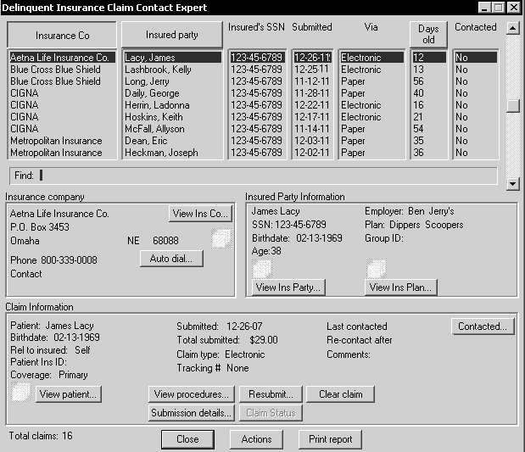Click the Plan: Dippers Scoopers text
Screen dimensions: 525x452
coord(414,225)
